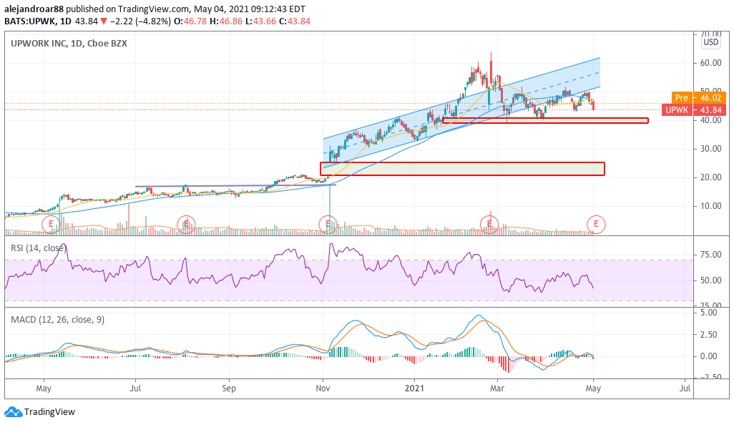Select the orange Pre 46.02 price label
The width and height of the screenshot is (734, 425).
(698, 98)
